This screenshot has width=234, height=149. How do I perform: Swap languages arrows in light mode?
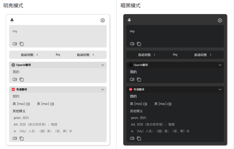click(x=58, y=55)
